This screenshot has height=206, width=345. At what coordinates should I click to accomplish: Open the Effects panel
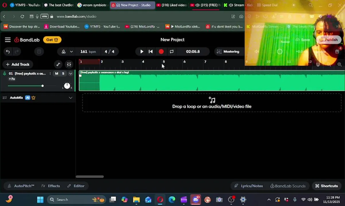coord(51,186)
